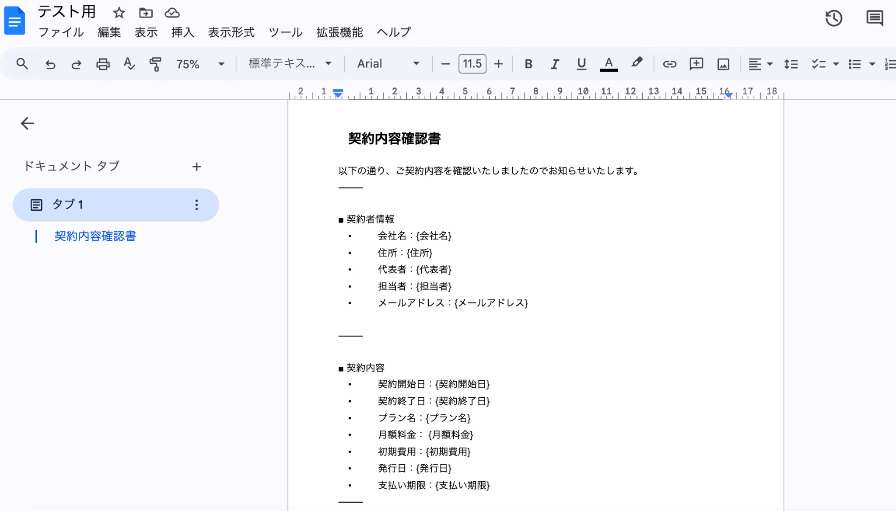Click the insert image icon
The height and width of the screenshot is (511, 896).
[723, 64]
